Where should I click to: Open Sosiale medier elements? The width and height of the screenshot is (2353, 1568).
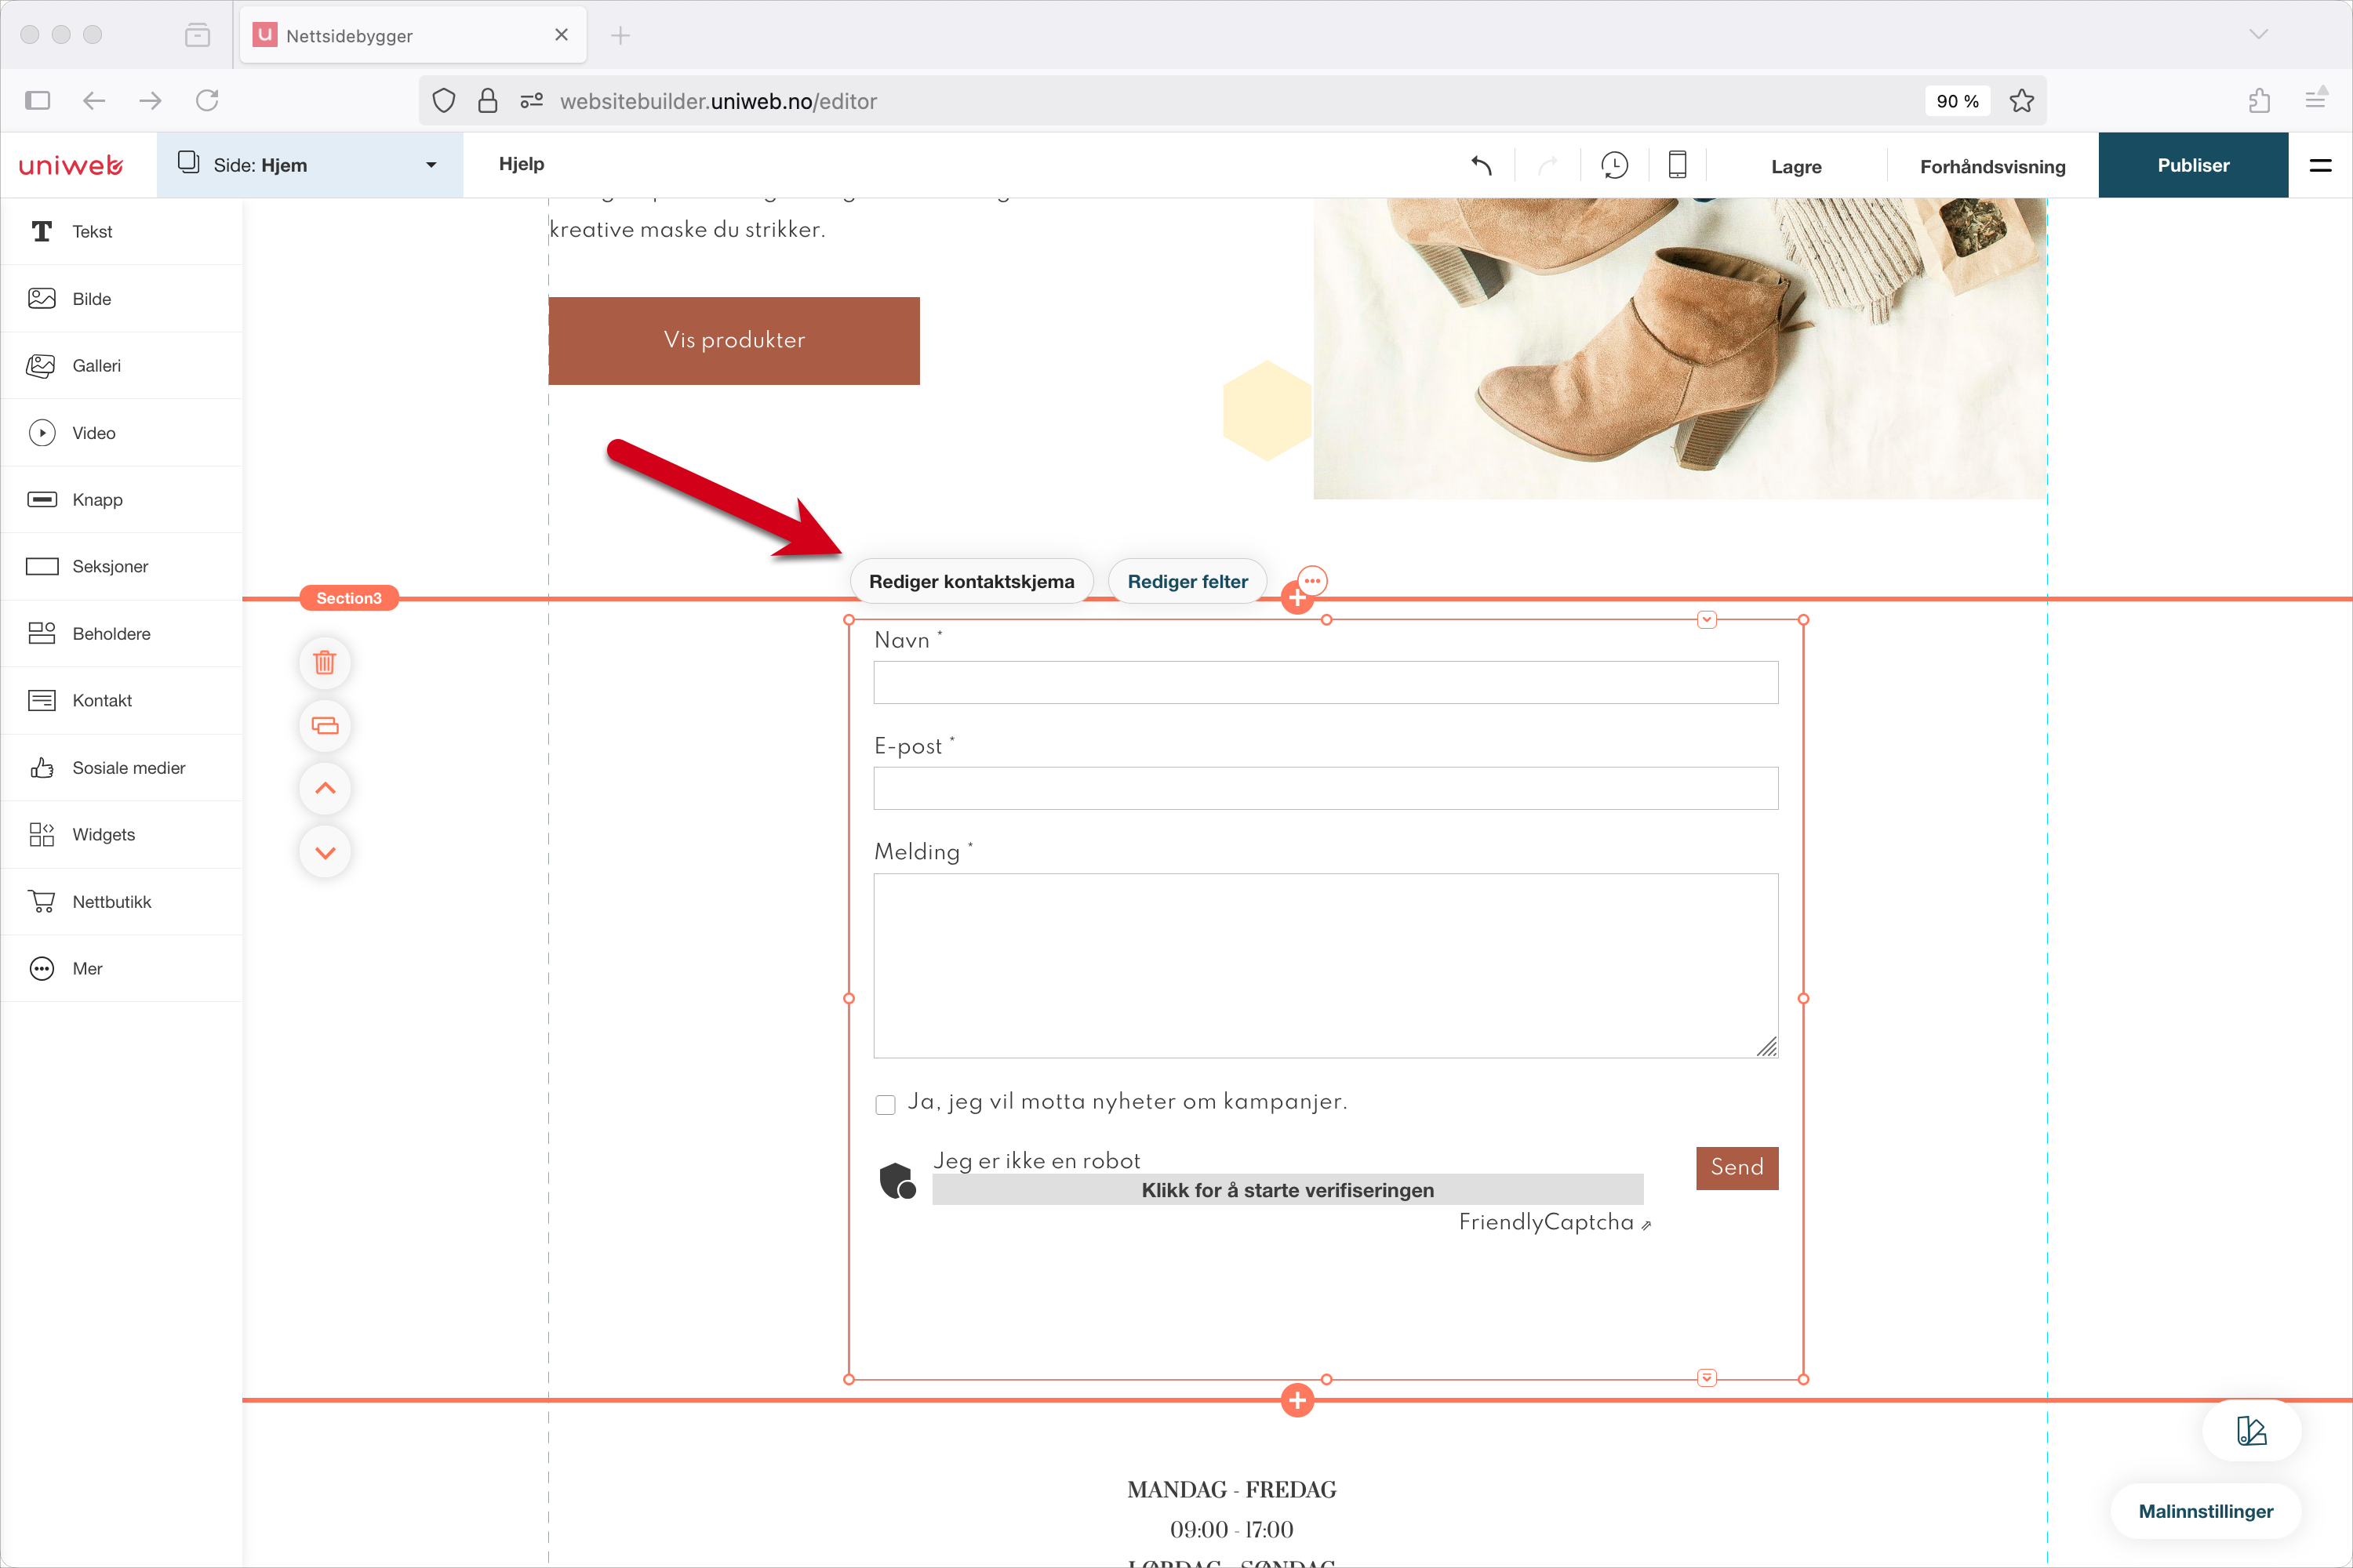pos(121,767)
